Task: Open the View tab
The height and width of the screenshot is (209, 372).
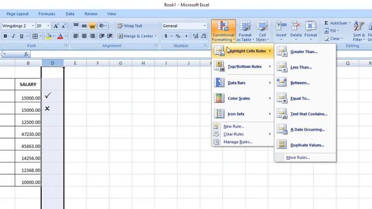Action: 112,14
